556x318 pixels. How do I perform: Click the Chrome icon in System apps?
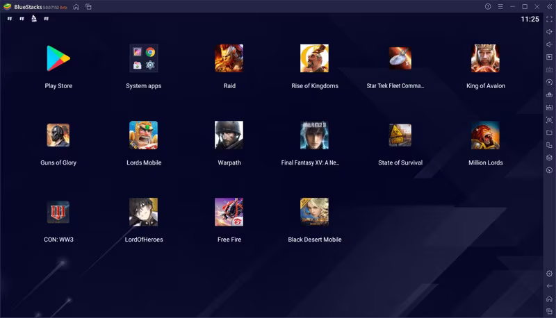[x=150, y=52]
